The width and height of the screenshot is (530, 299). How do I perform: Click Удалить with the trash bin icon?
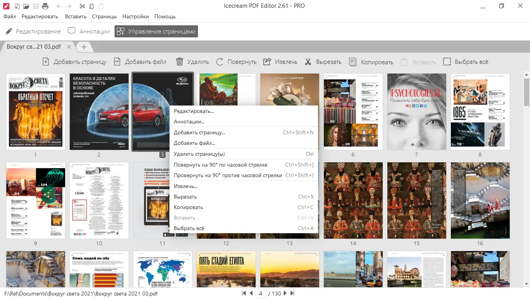[193, 62]
